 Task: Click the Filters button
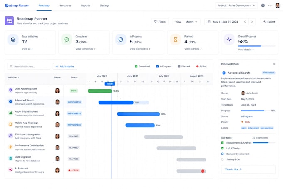(x=160, y=22)
